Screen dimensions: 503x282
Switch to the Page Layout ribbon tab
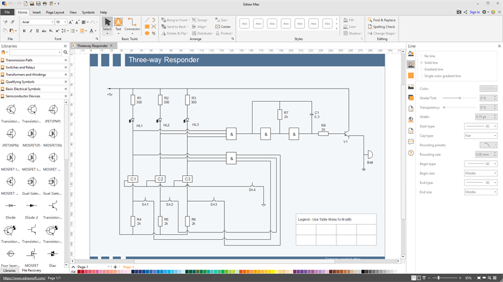point(55,13)
